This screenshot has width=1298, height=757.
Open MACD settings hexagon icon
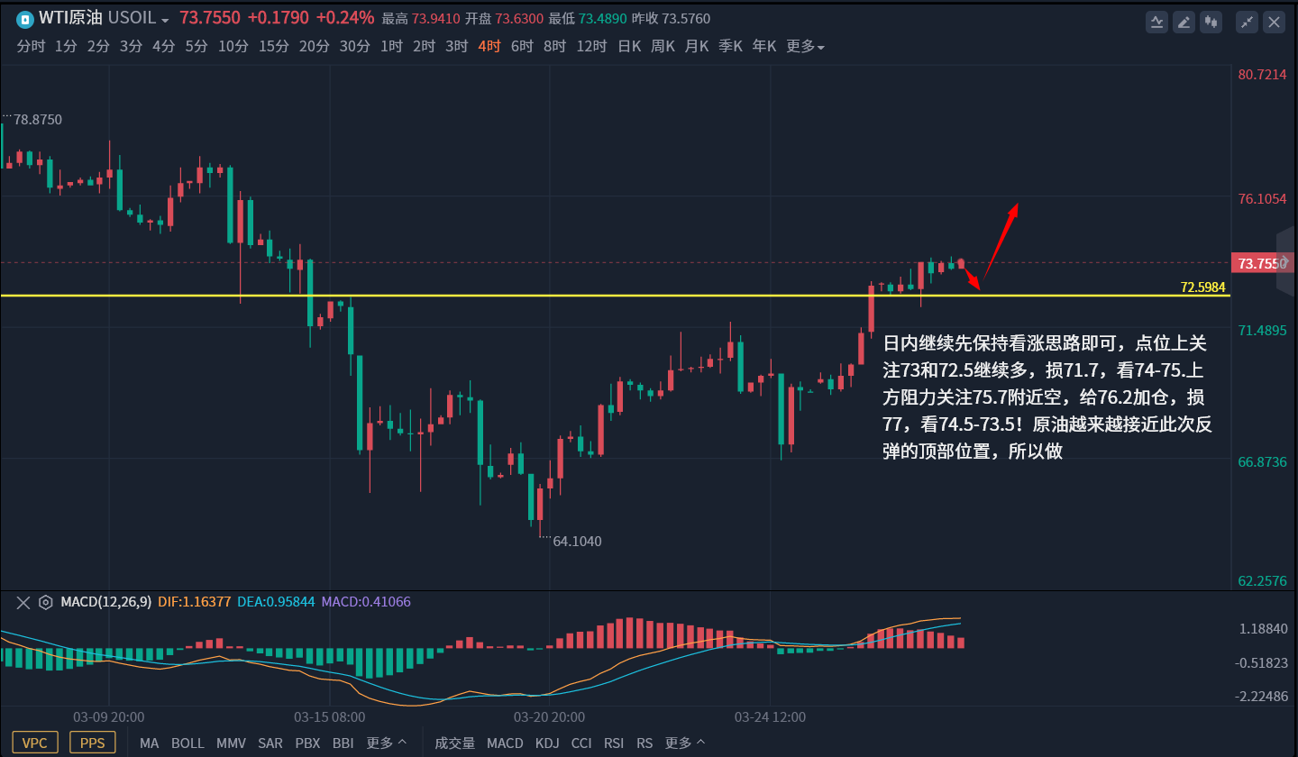(45, 602)
